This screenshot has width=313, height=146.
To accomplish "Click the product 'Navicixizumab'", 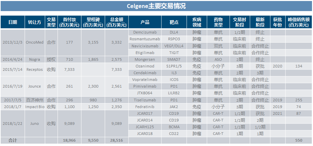I will pos(145,46).
